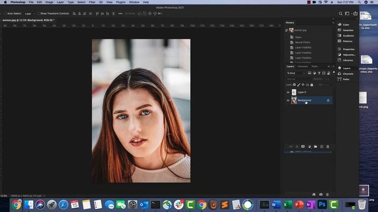
Task: Toggle history brush source for woman.jpg snapshot
Action: (286, 30)
